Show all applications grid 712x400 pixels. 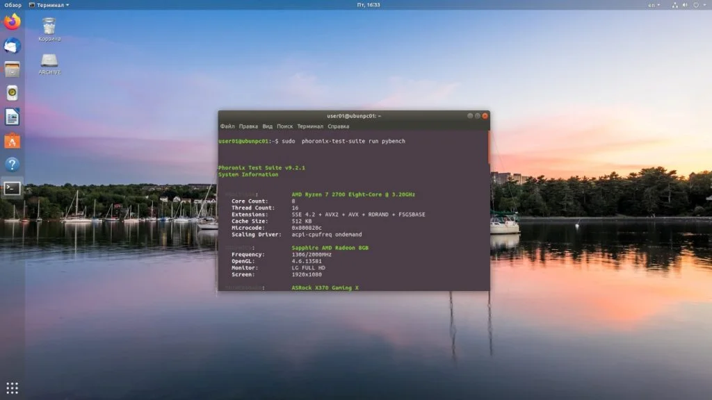(x=13, y=387)
